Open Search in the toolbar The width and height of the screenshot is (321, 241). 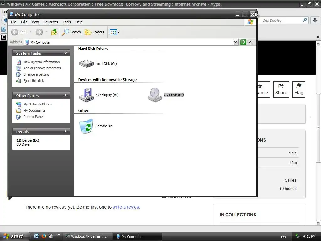[x=71, y=32]
